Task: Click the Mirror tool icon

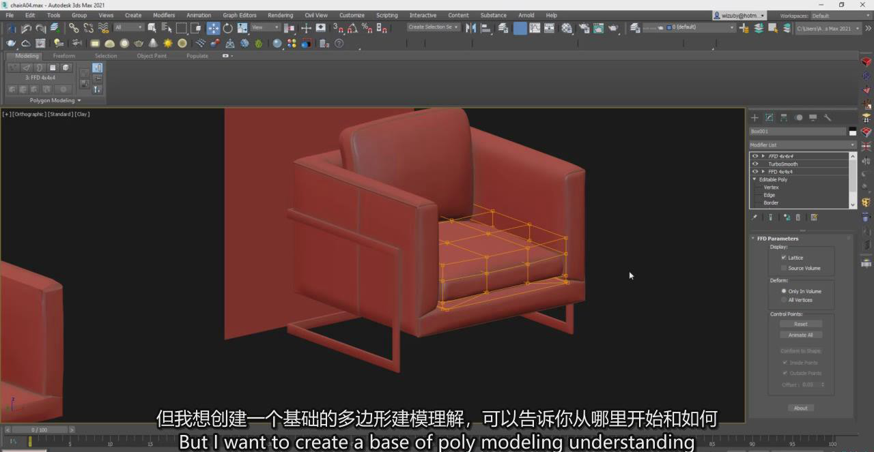Action: coord(471,28)
